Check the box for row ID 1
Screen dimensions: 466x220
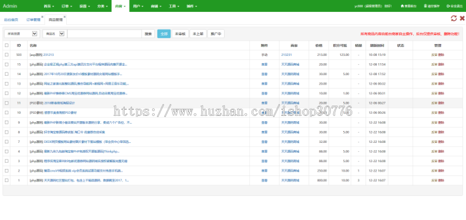[x=7, y=180]
